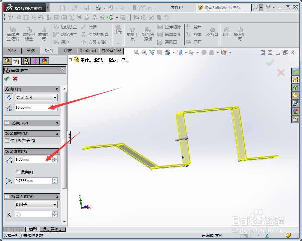Viewport: 302px width, 241px height.
Task: Click the Extruded Cut (拉伸切除) tool
Action: [169, 27]
